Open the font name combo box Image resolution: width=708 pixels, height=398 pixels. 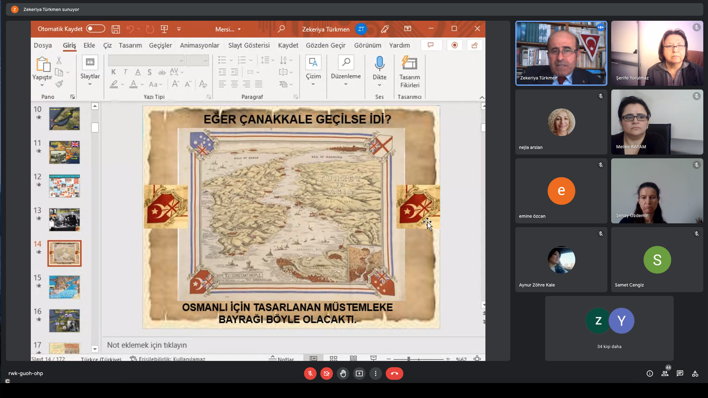point(146,60)
